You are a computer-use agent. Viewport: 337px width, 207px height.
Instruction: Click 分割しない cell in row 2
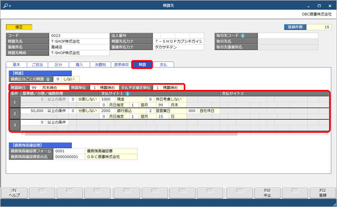coord(88,111)
